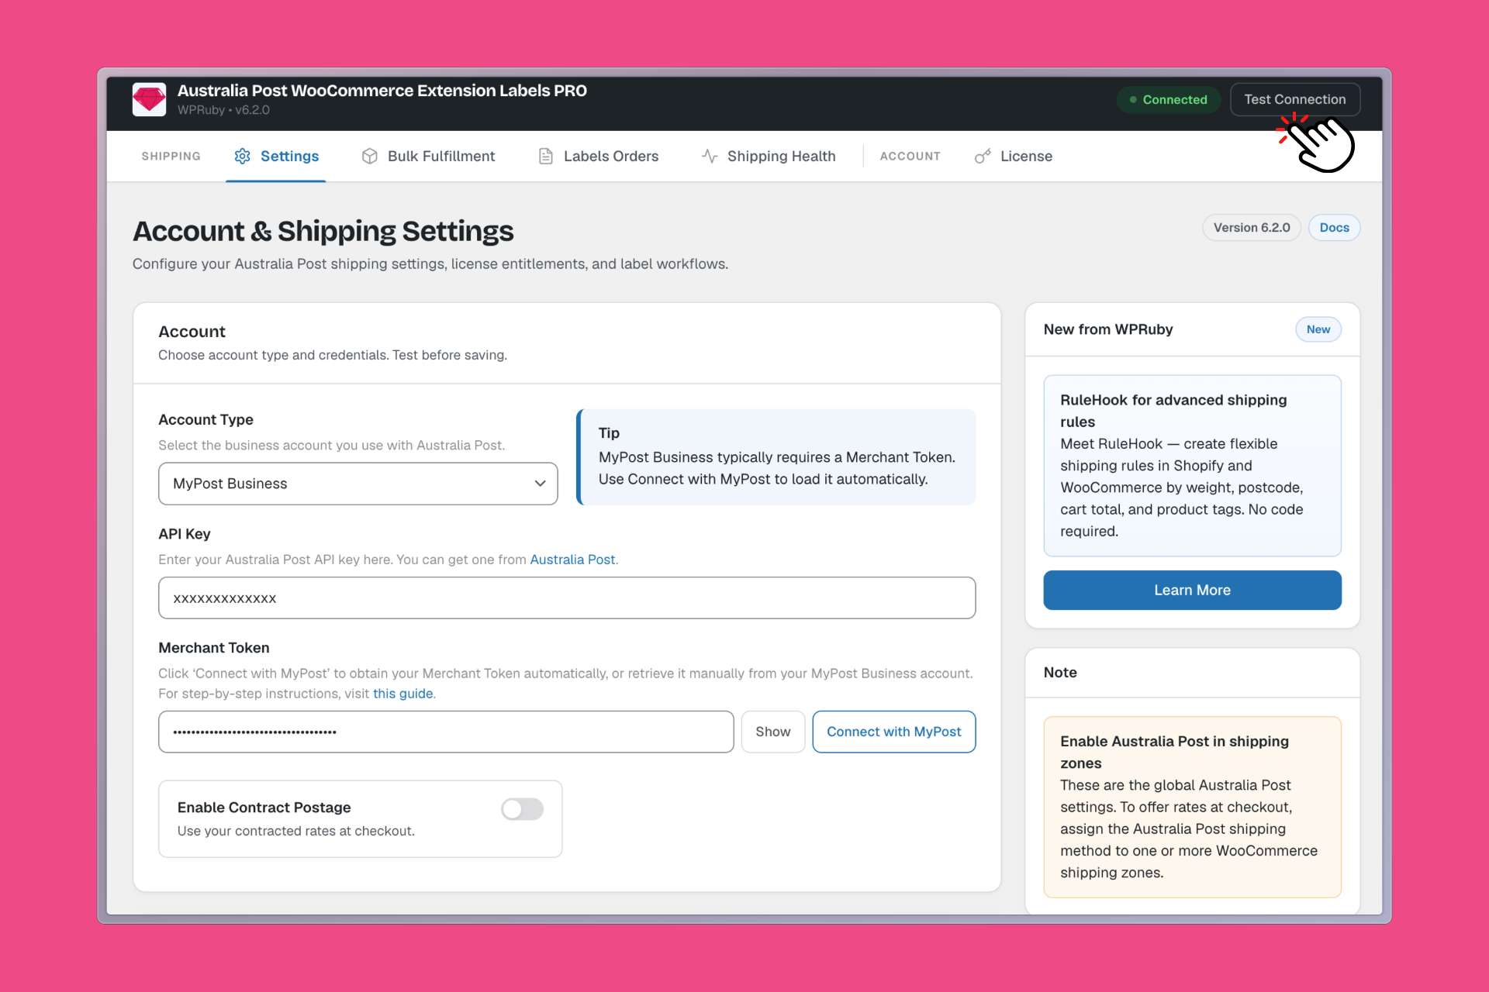Select the License tab
The width and height of the screenshot is (1489, 992).
(1014, 156)
